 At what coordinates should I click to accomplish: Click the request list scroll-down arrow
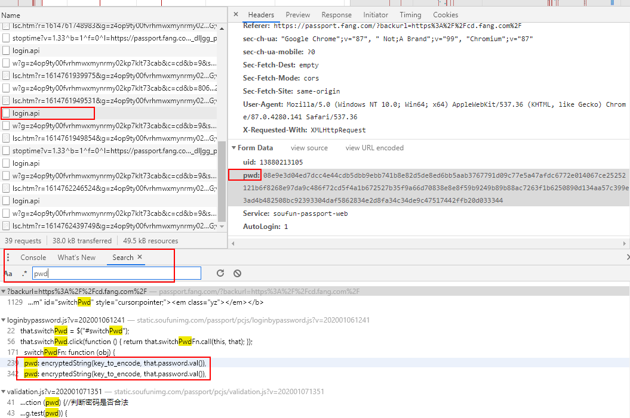pyautogui.click(x=222, y=226)
